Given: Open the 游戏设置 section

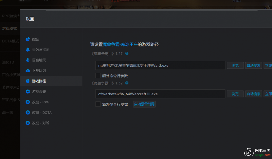Looking at the screenshot, I should coord(51,92).
